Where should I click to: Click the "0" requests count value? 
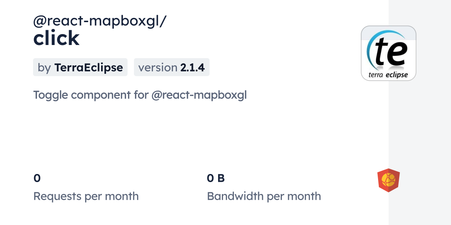tap(37, 178)
